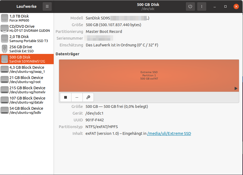This screenshot has width=243, height=175.
Task: Click the power off drive button
Action: [190, 6]
